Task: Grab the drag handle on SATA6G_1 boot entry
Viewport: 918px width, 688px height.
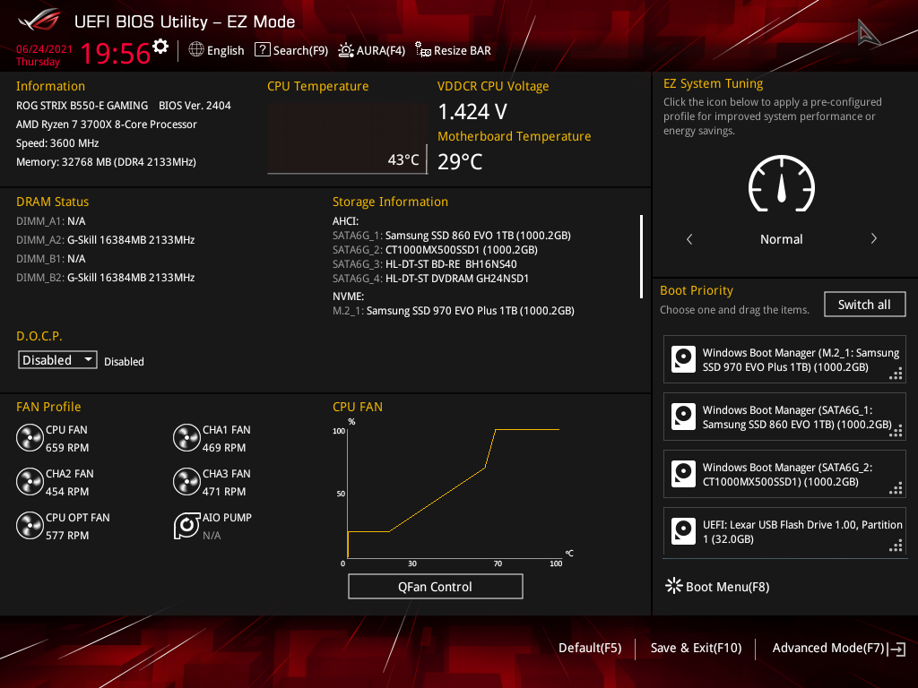Action: pyautogui.click(x=896, y=431)
